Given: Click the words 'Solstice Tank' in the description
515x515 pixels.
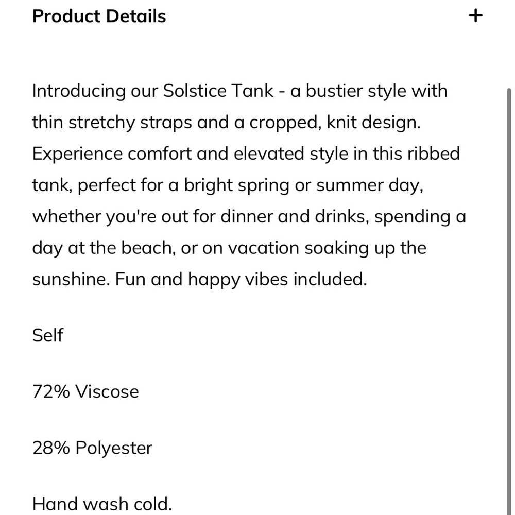Looking at the screenshot, I should (x=218, y=91).
